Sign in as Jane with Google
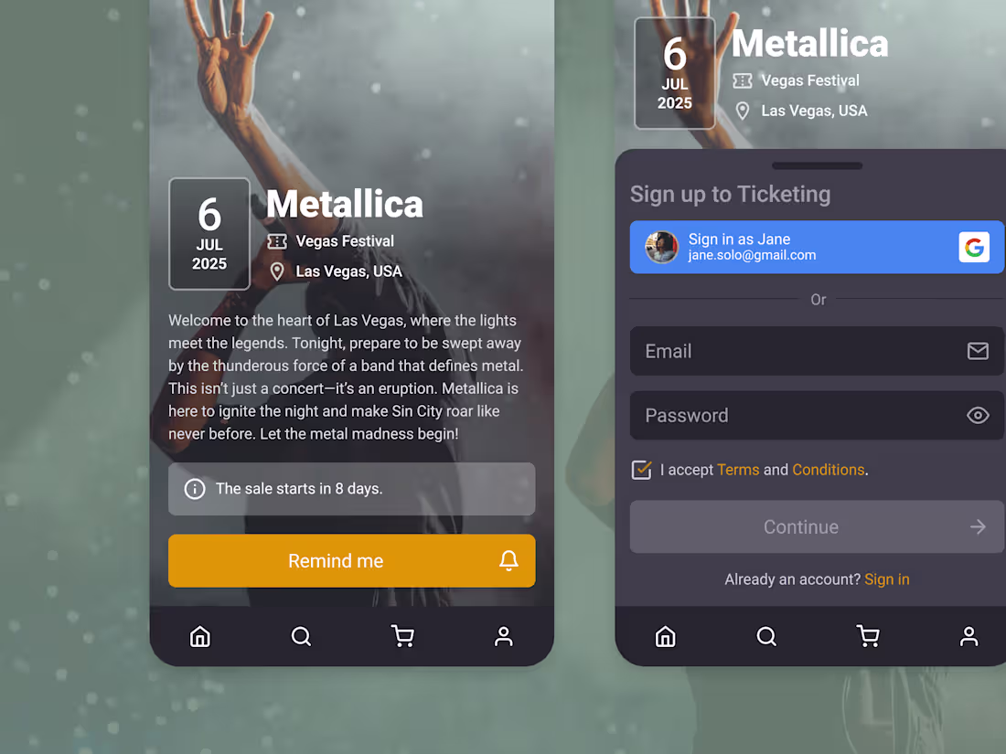1006x754 pixels. (817, 247)
